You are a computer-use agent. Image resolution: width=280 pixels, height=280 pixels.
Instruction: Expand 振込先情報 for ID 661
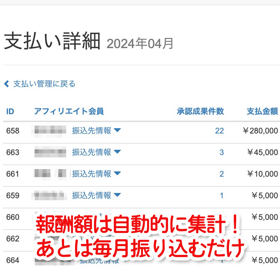pos(91,174)
